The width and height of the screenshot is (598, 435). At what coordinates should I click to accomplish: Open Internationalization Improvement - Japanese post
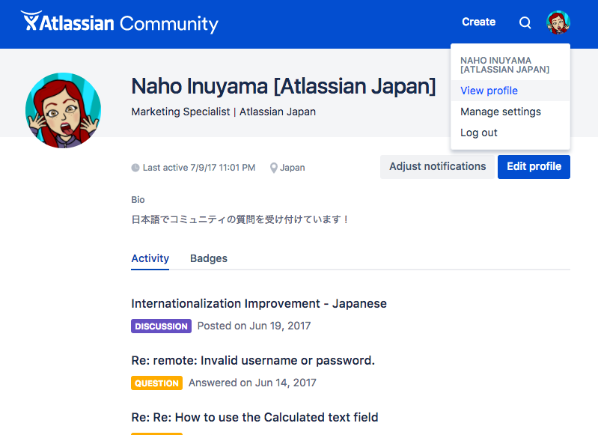(x=259, y=304)
